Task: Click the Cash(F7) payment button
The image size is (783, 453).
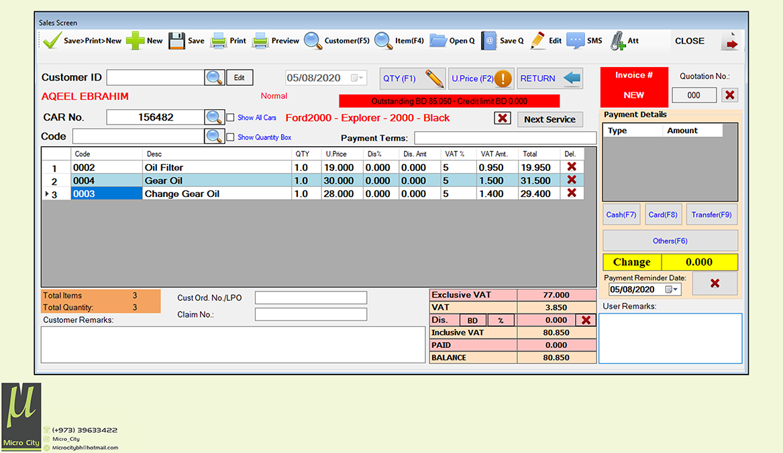Action: 621,214
